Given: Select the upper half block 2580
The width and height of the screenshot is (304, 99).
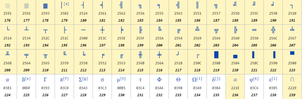Looking at the screenshot, I should [292, 53].
